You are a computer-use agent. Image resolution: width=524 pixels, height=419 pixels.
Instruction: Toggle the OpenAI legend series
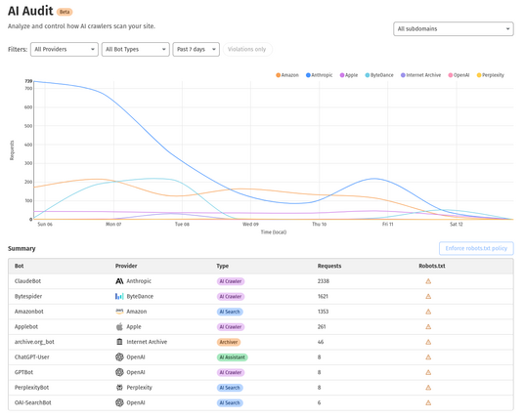(x=458, y=75)
